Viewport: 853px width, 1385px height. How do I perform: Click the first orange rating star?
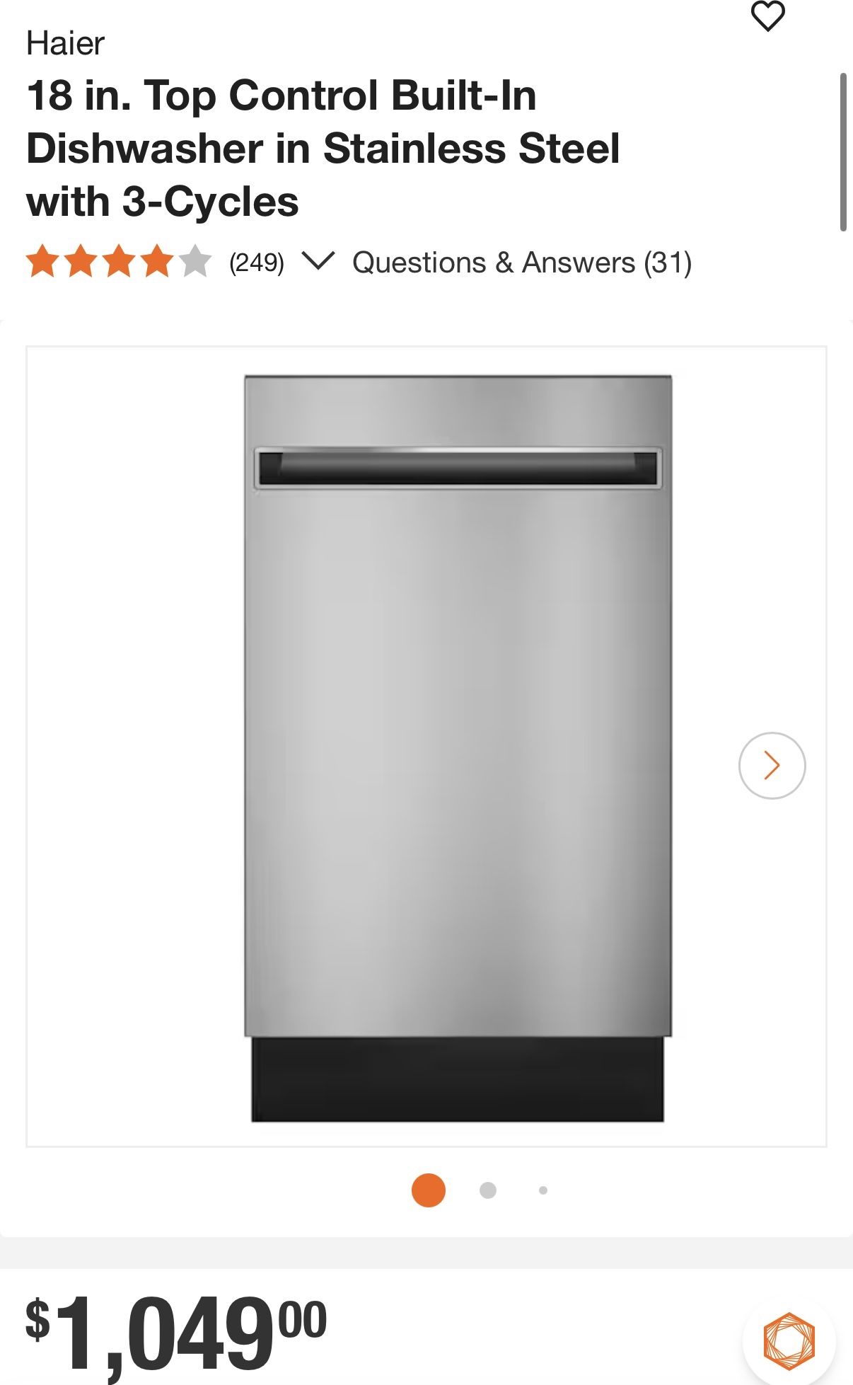(x=42, y=261)
